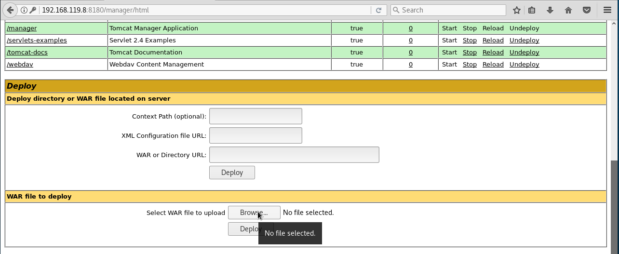Click the WAR or Directory URL field
The height and width of the screenshot is (254, 619).
(294, 155)
